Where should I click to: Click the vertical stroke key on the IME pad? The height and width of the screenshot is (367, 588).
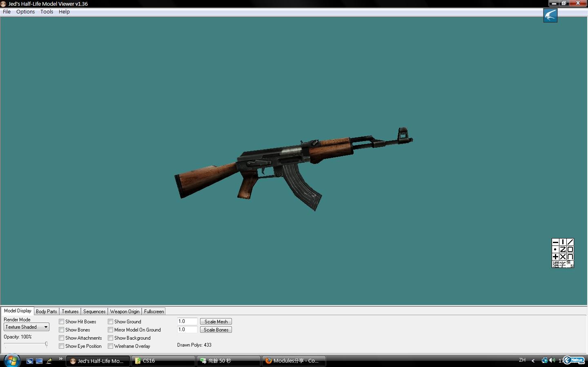[x=563, y=242]
